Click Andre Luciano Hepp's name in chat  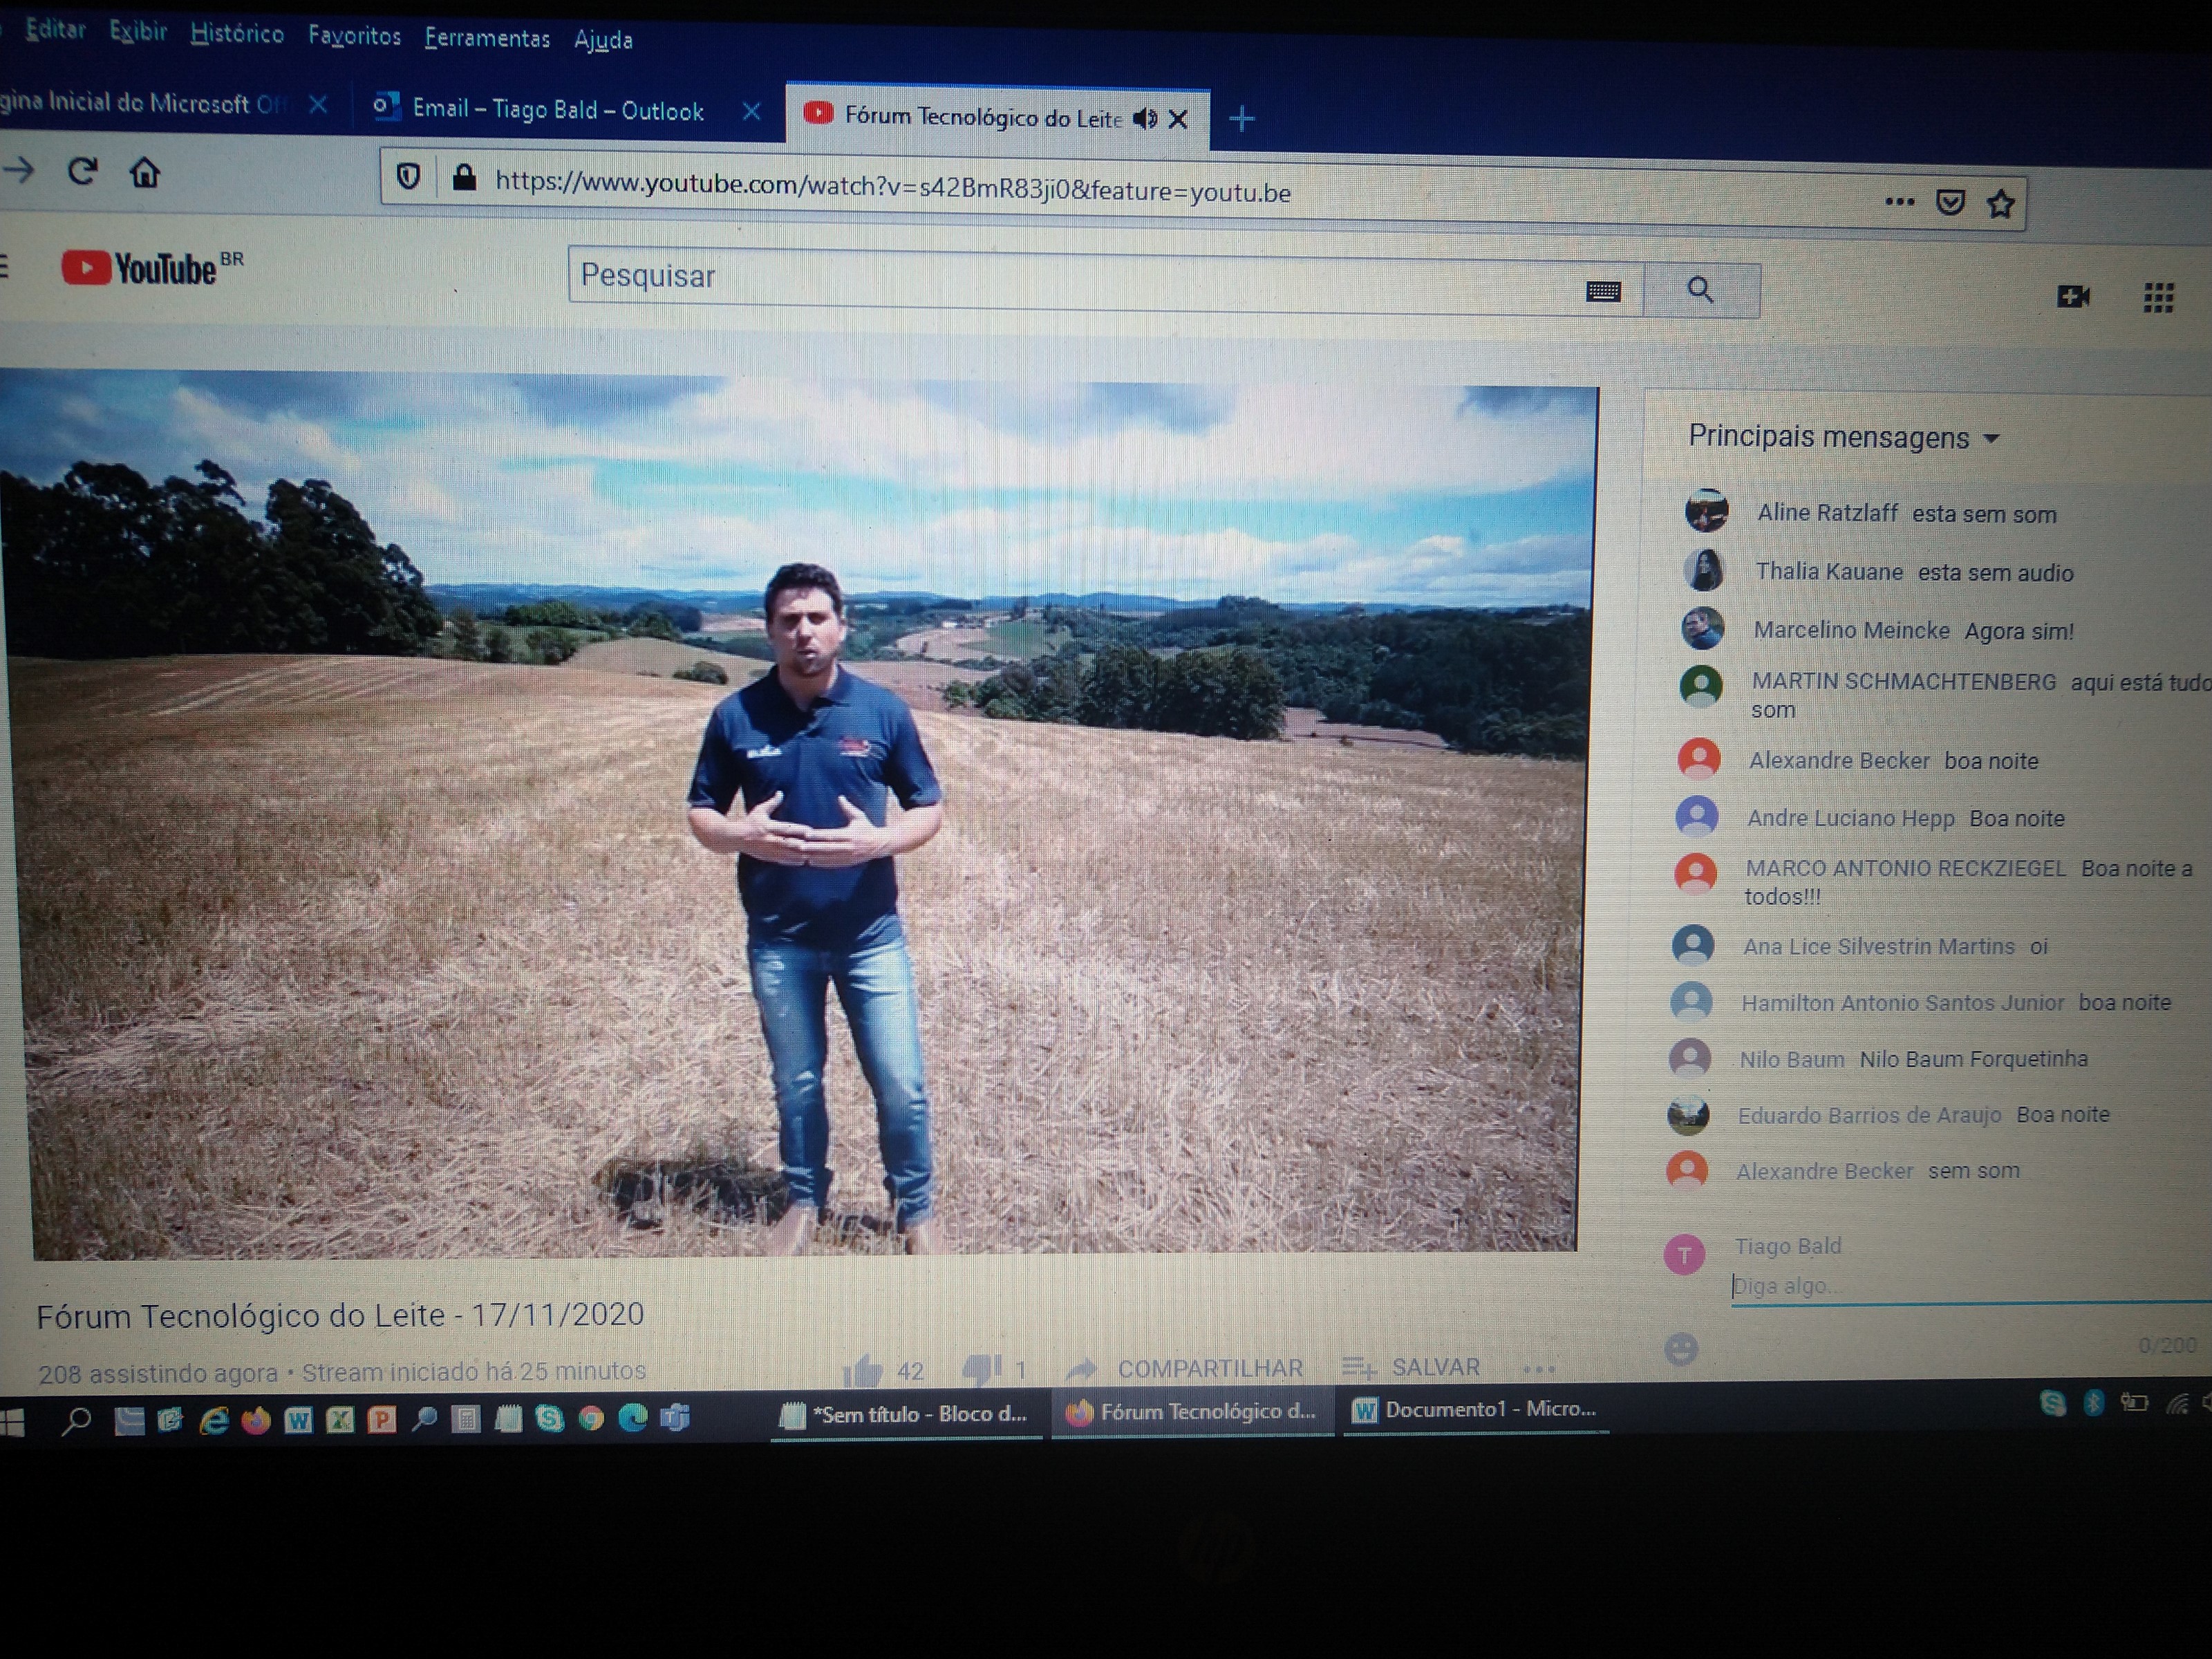(x=1850, y=818)
